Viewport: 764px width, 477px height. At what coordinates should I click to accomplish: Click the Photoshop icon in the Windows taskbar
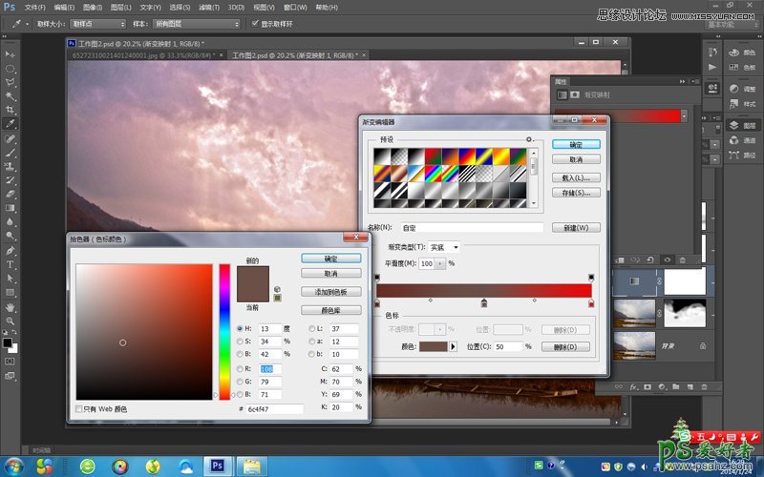point(218,466)
